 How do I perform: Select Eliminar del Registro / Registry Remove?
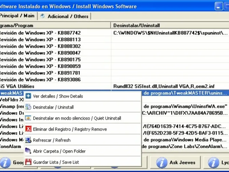click(x=83, y=129)
